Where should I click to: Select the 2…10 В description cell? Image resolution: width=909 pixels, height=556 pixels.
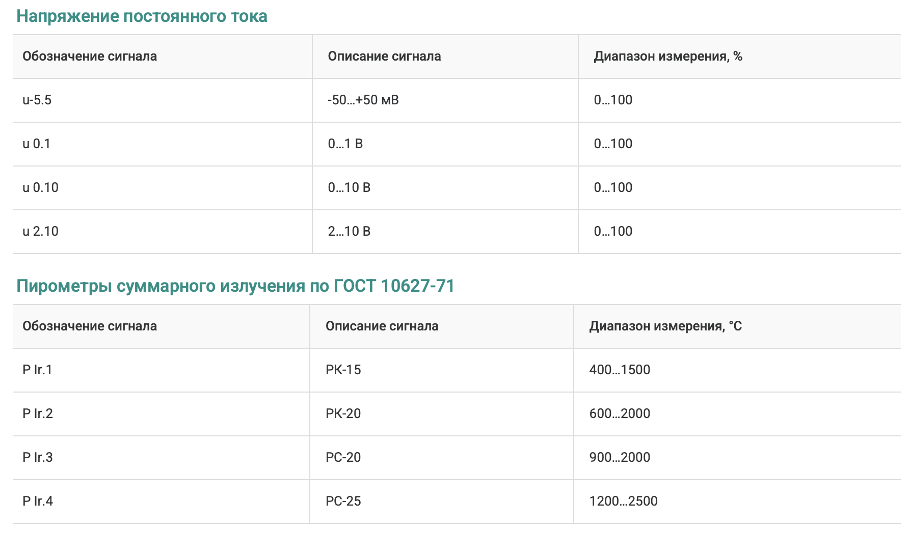(349, 232)
